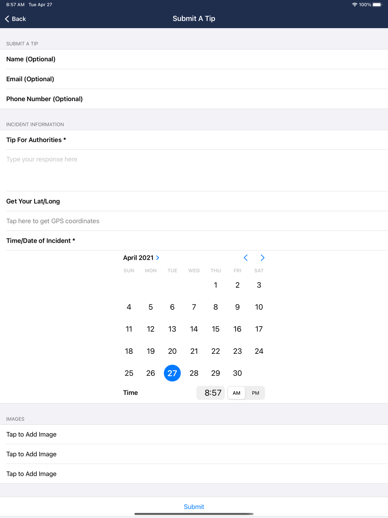Screen dimensions: 388x518
Task: Select April 9 on calendar
Action: 237,307
